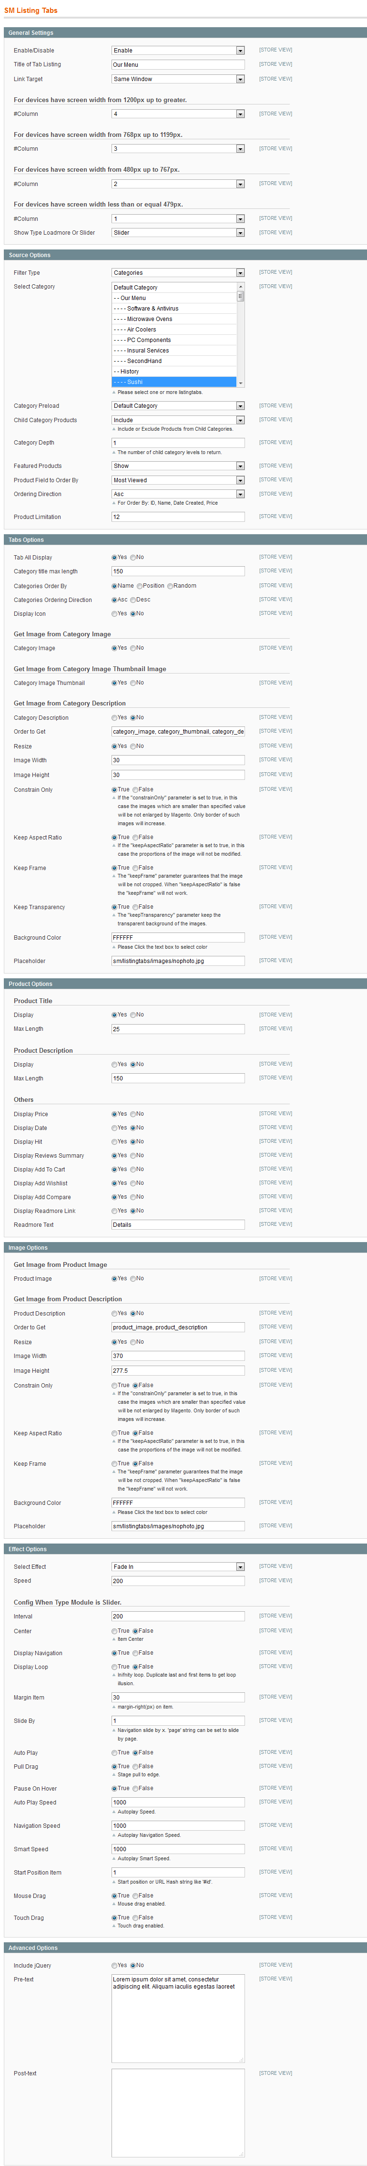Collapse the Effect Options section header
This screenshot has height=2166, width=367.
(185, 1549)
